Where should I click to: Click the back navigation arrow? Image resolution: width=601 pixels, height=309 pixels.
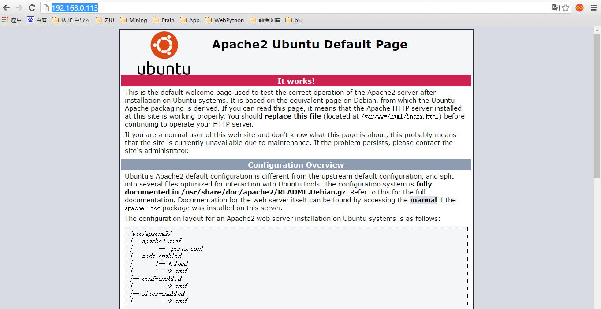(7, 7)
